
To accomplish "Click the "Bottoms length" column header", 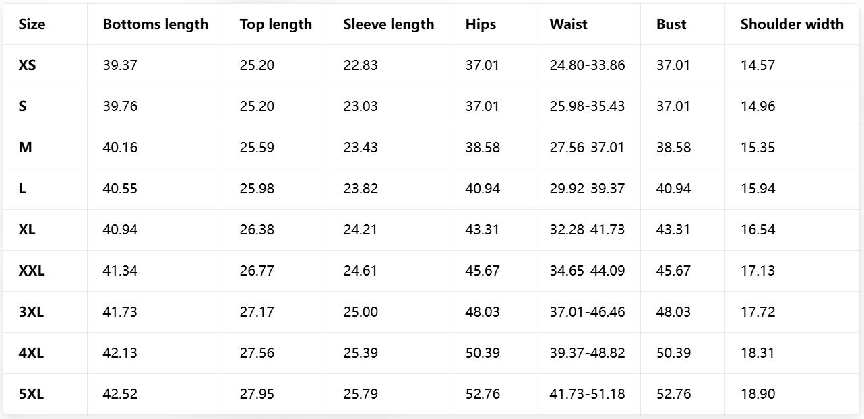I will click(155, 24).
